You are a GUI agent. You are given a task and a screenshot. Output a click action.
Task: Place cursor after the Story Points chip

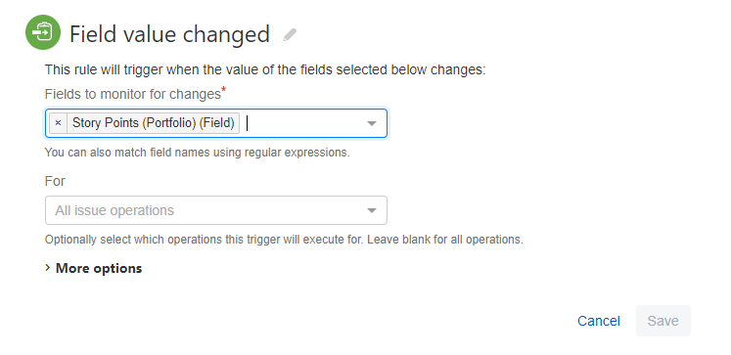[303, 123]
